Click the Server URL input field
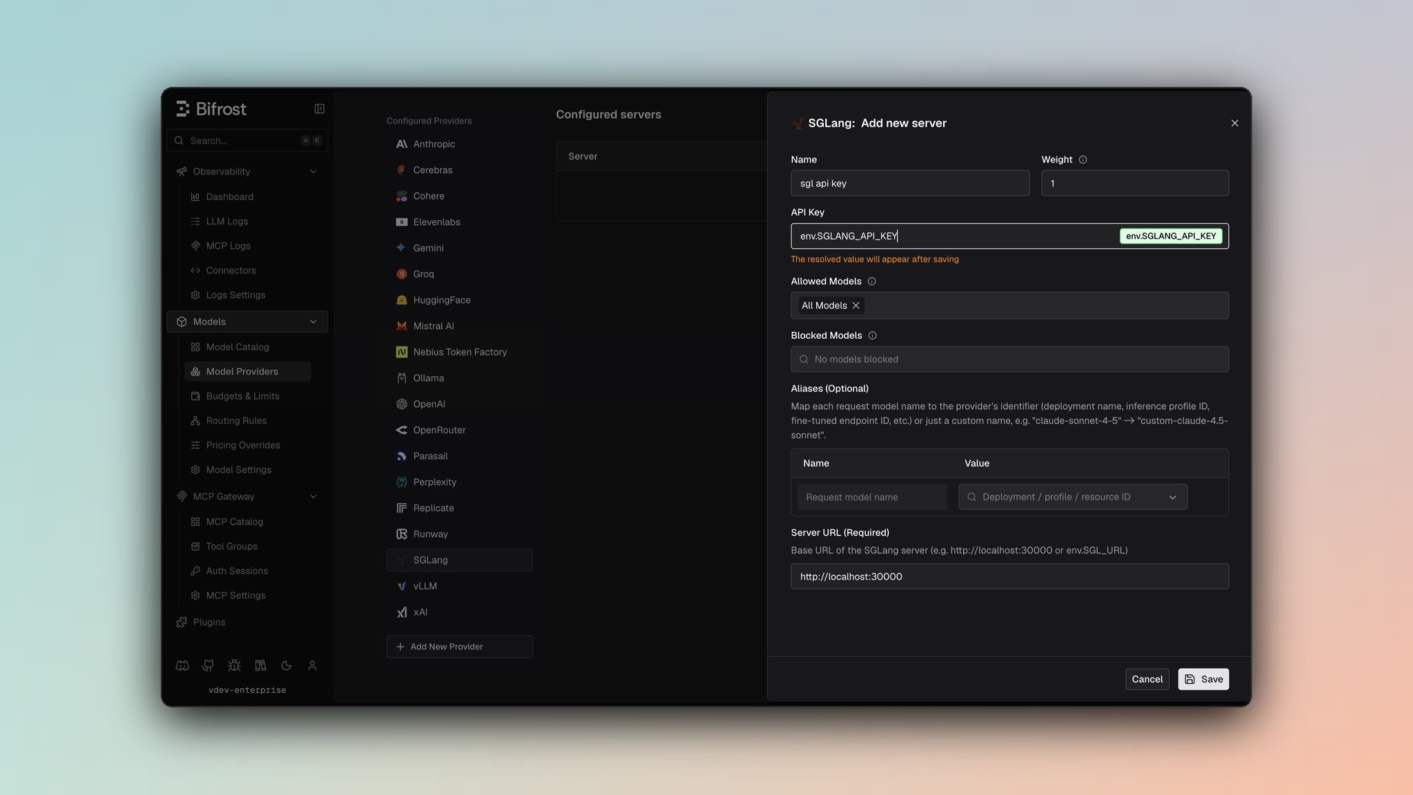 pyautogui.click(x=1009, y=576)
